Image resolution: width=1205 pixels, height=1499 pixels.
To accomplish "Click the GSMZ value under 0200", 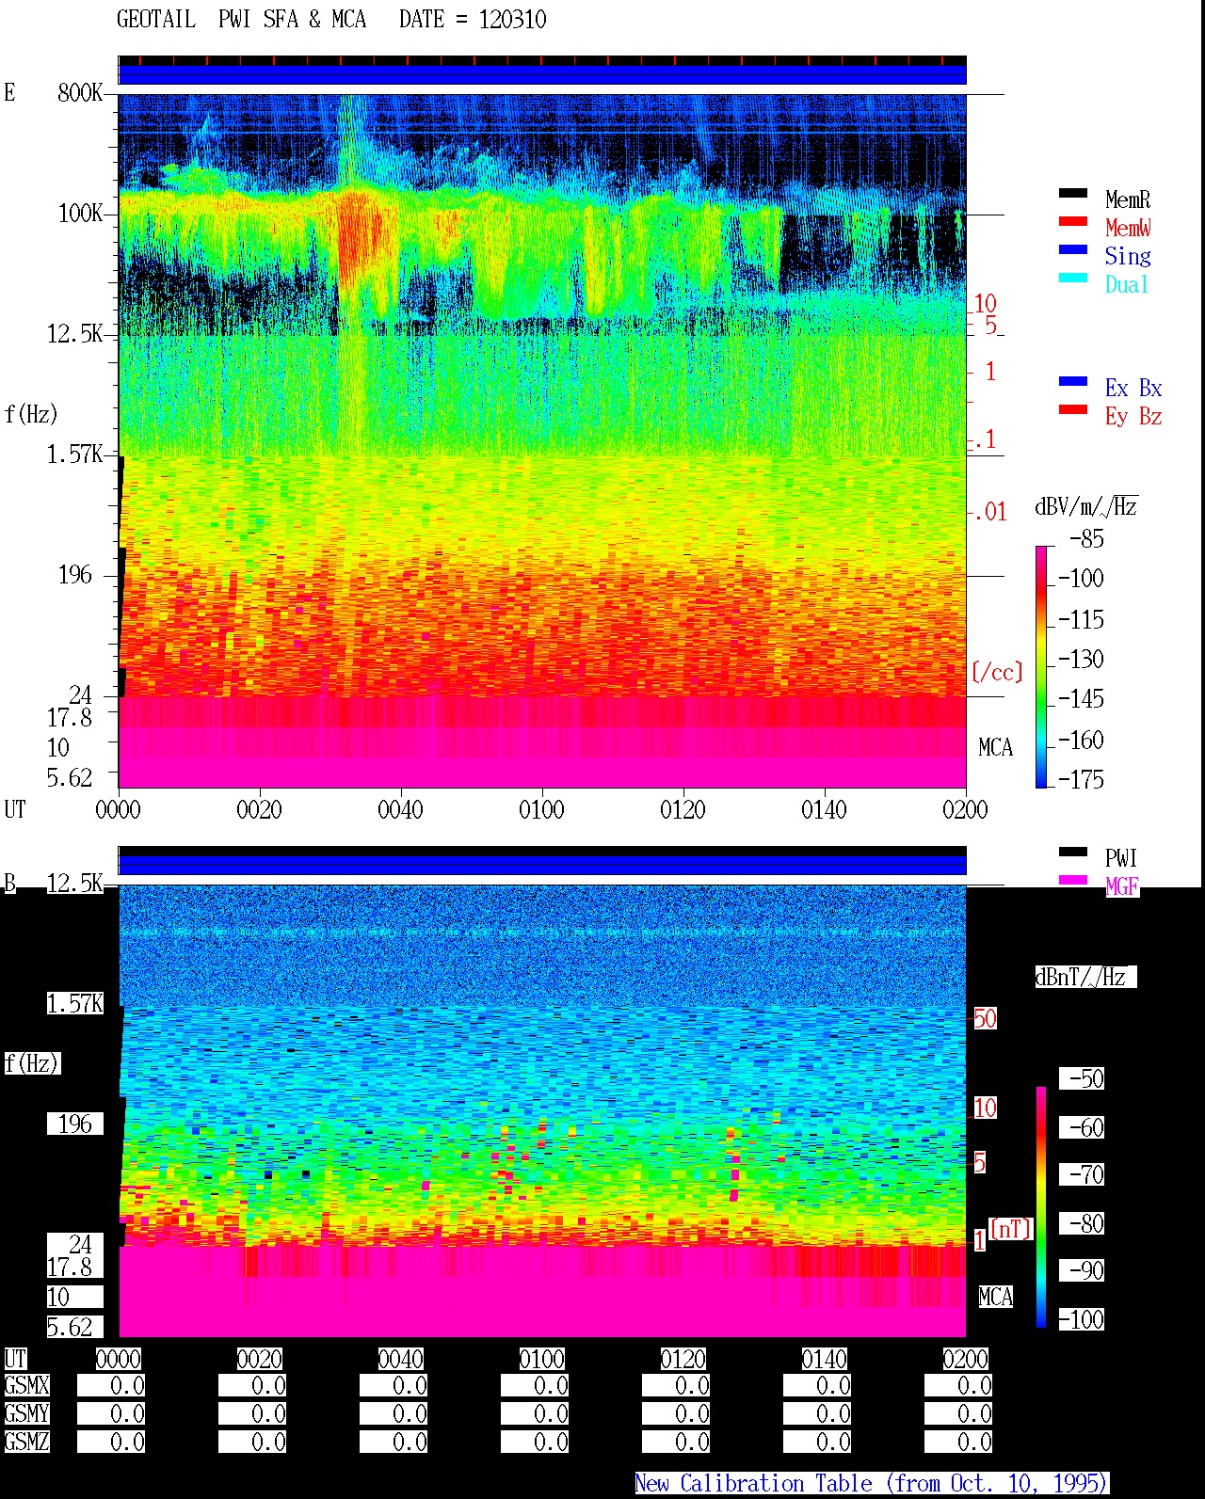I will click(958, 1442).
